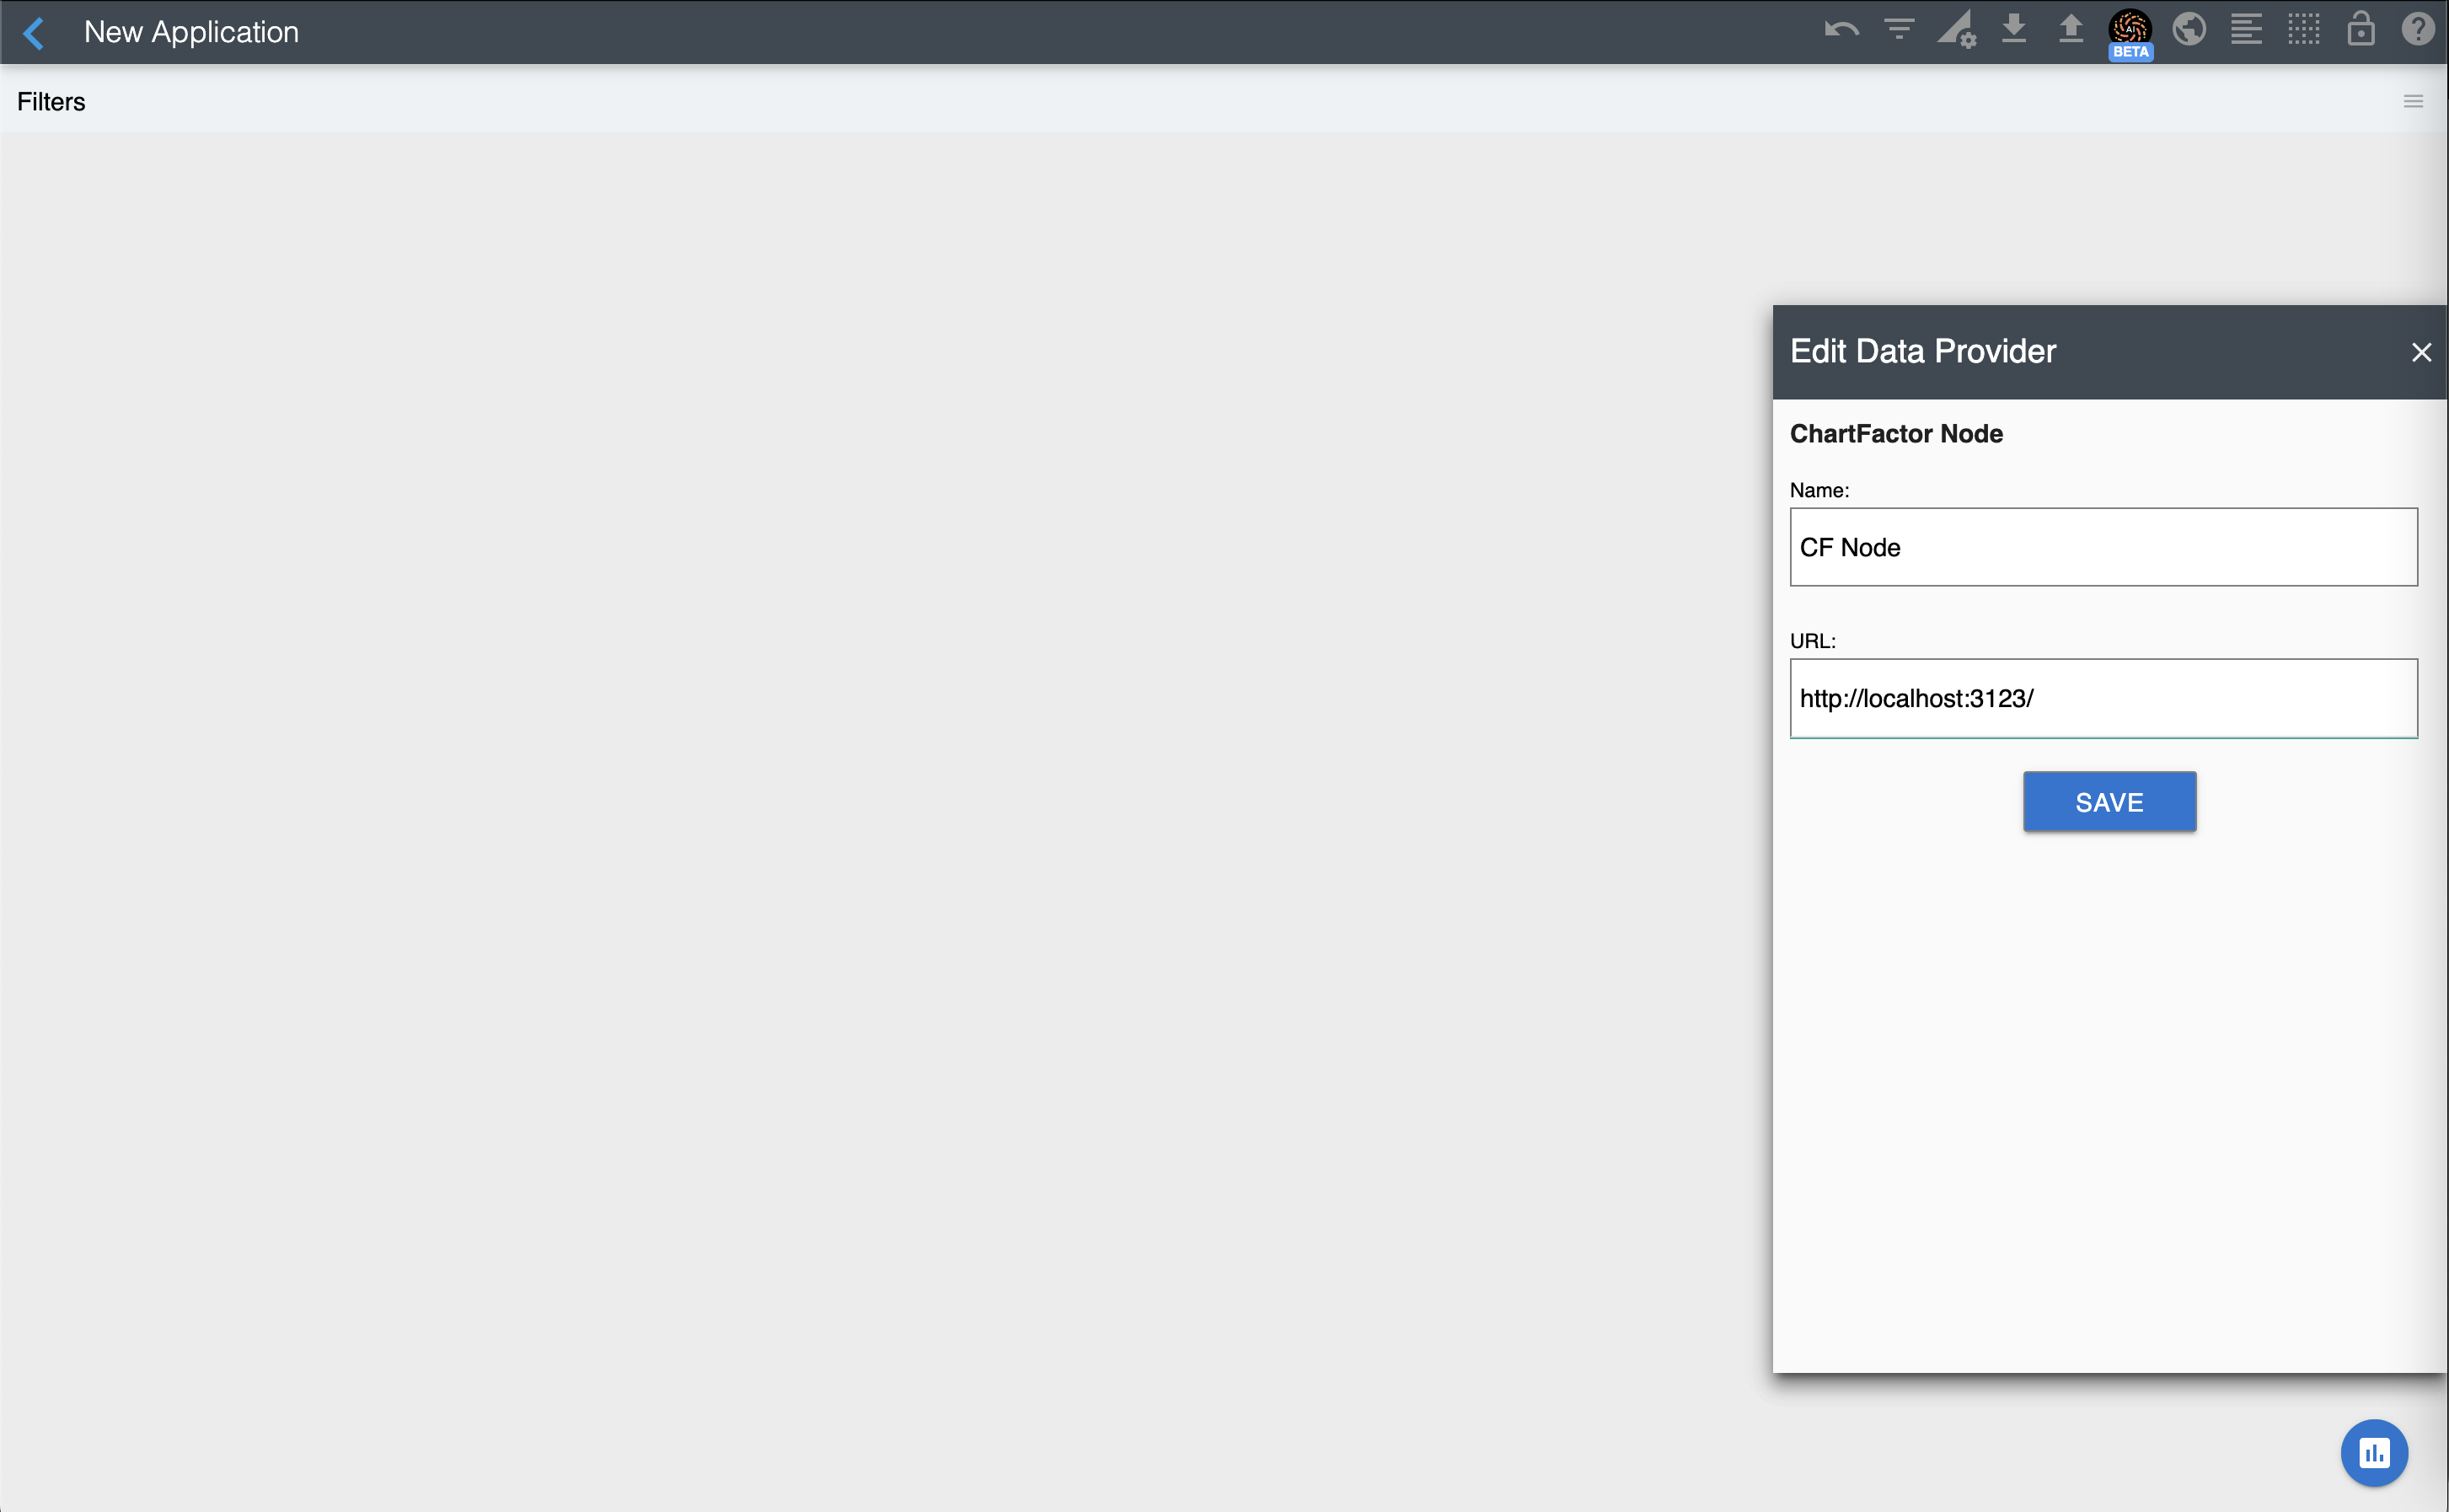Click the text-align lines icon
This screenshot has width=2449, height=1512.
pos(2246,30)
